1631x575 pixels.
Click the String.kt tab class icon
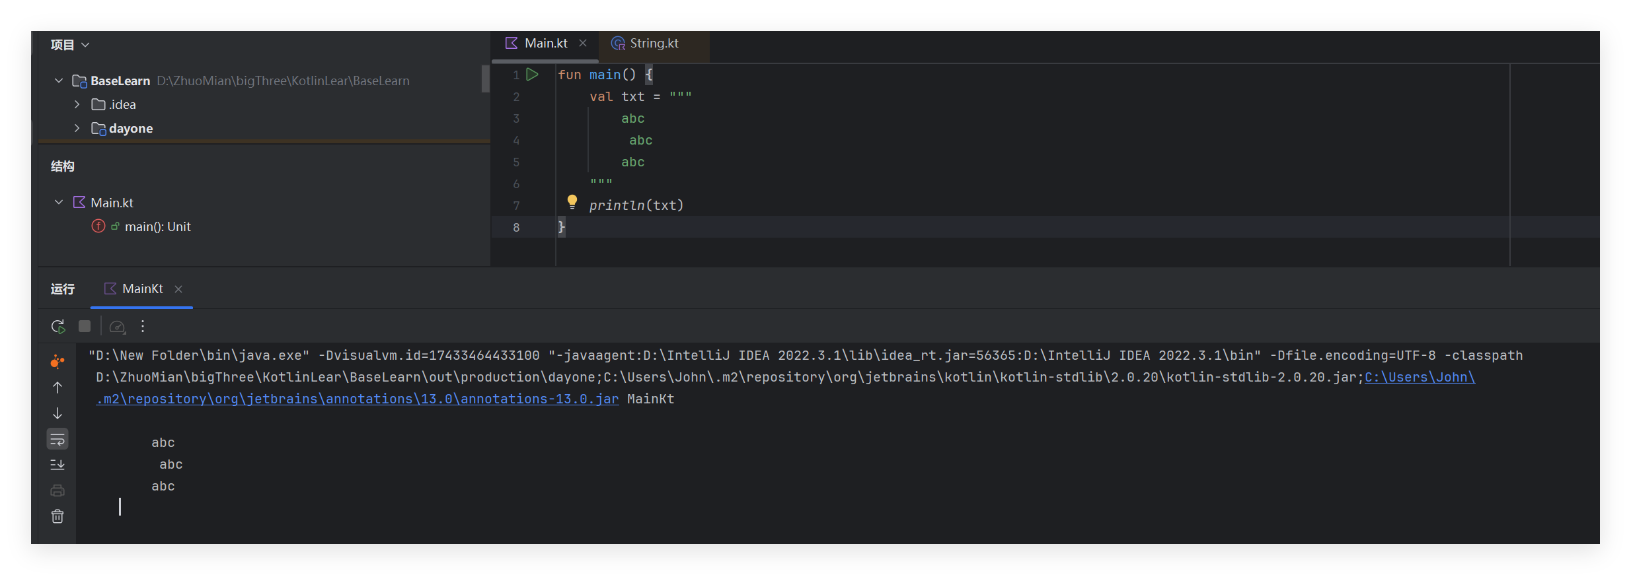coord(618,44)
